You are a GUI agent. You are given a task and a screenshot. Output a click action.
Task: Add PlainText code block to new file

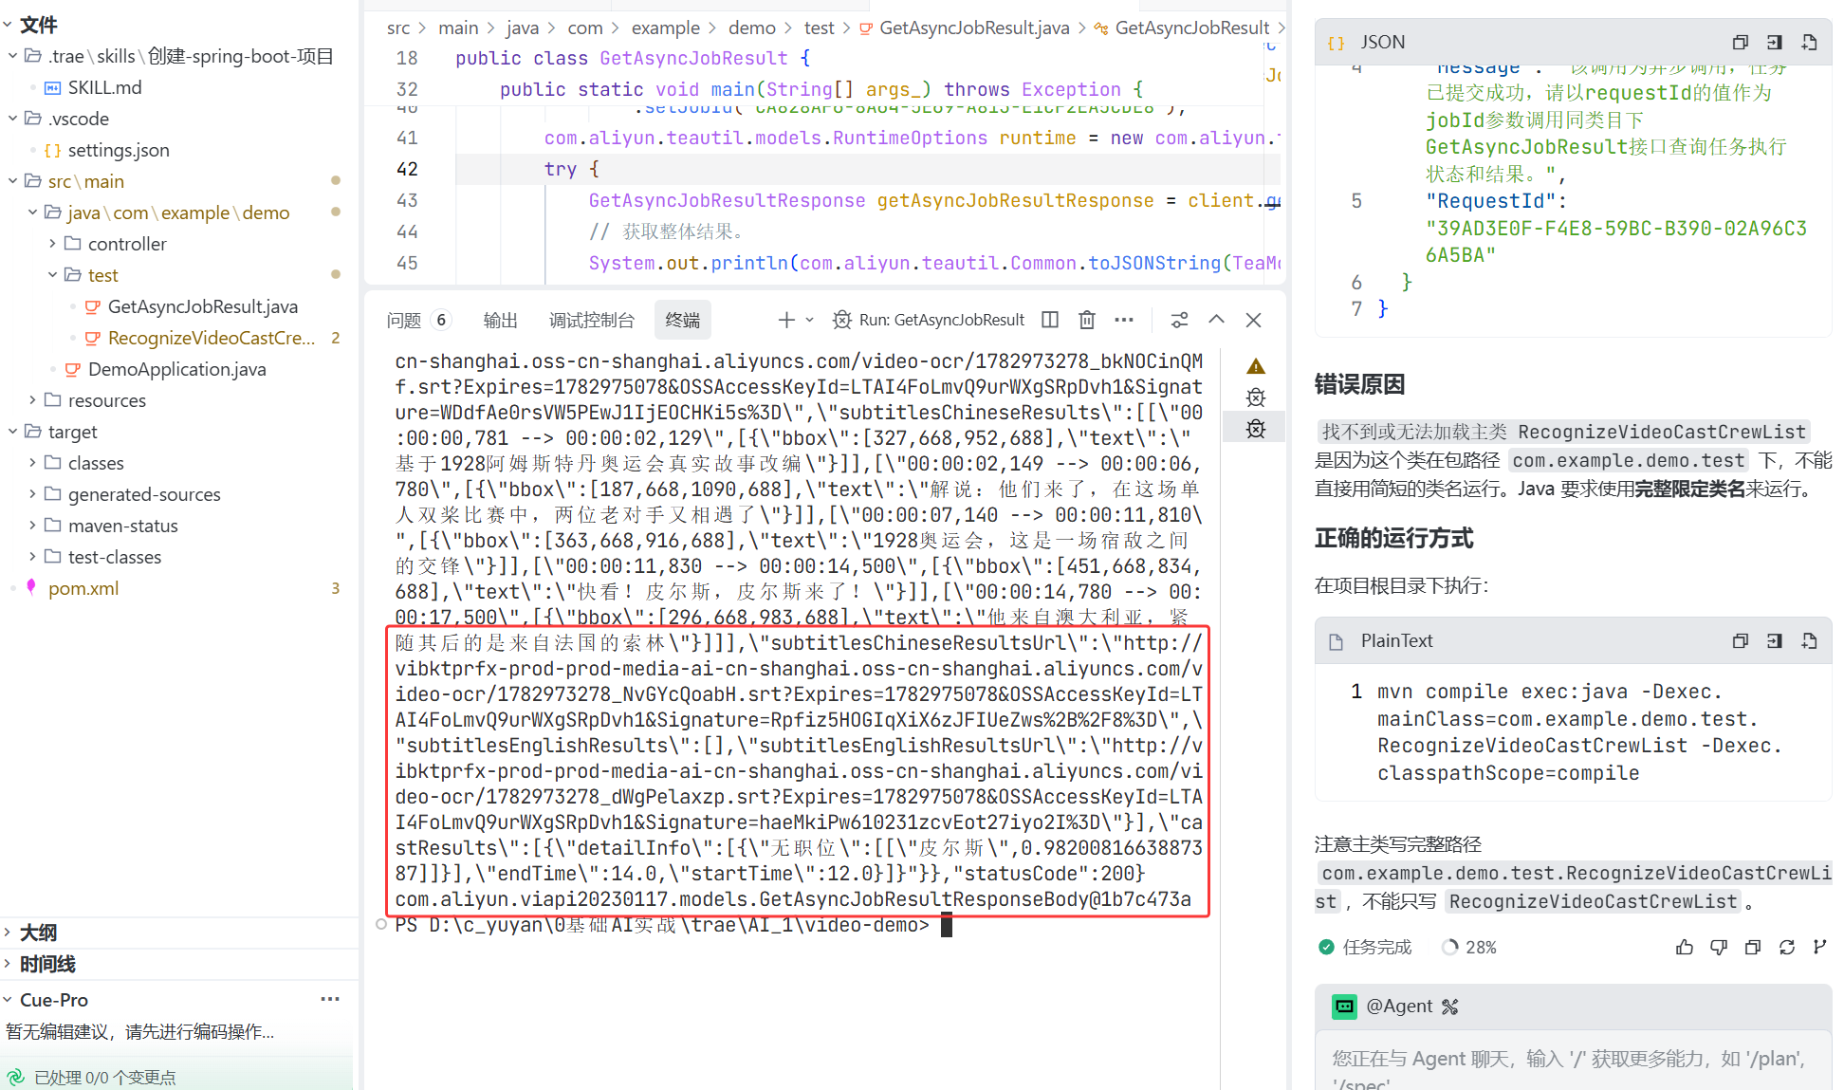(1809, 641)
